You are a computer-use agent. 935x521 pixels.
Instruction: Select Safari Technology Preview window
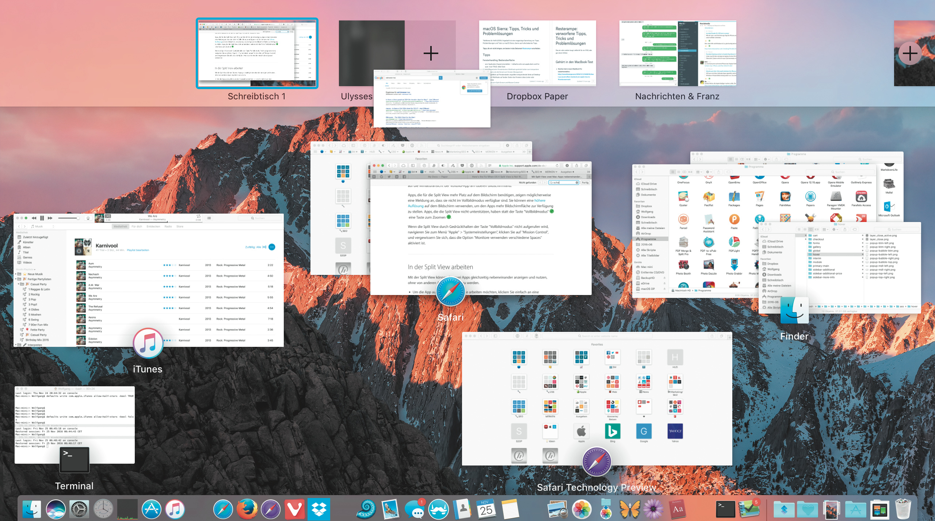(x=597, y=399)
